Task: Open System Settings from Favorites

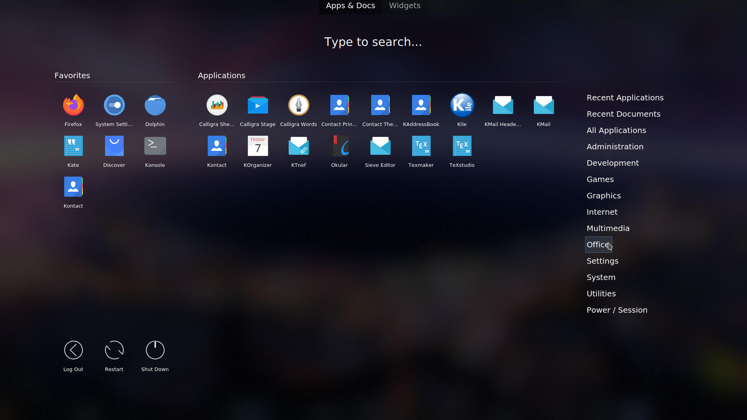Action: click(114, 110)
